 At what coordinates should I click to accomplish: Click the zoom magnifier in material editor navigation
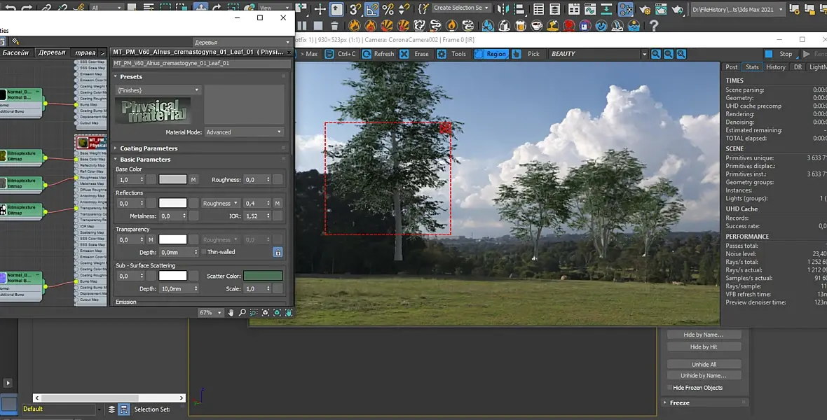tap(242, 313)
